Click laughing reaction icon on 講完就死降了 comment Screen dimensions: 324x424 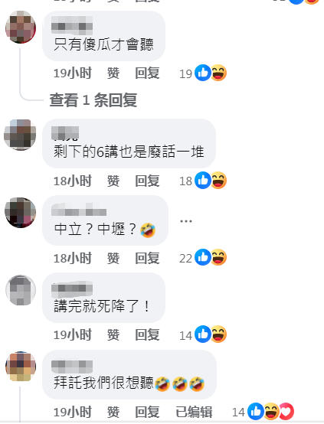click(218, 334)
